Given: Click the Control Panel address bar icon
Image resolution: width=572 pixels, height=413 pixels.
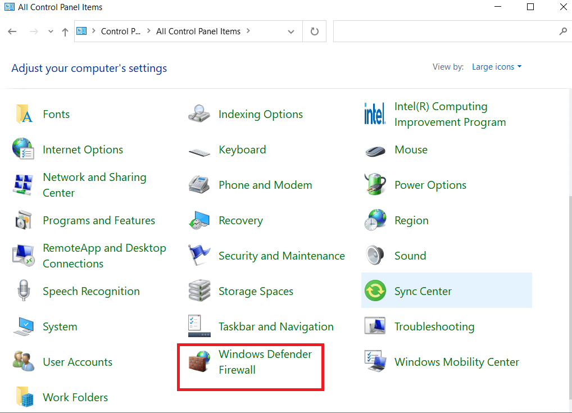Looking at the screenshot, I should [81, 31].
